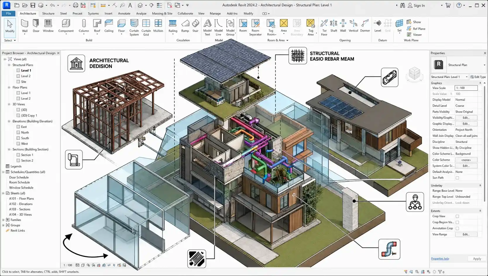Open the ViewCube in the drawing area
Image resolution: width=488 pixels, height=276 pixels.
[414, 74]
